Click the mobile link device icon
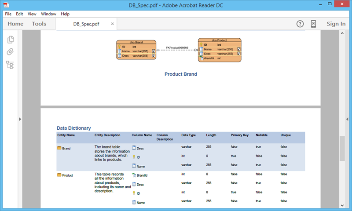 tap(313, 24)
